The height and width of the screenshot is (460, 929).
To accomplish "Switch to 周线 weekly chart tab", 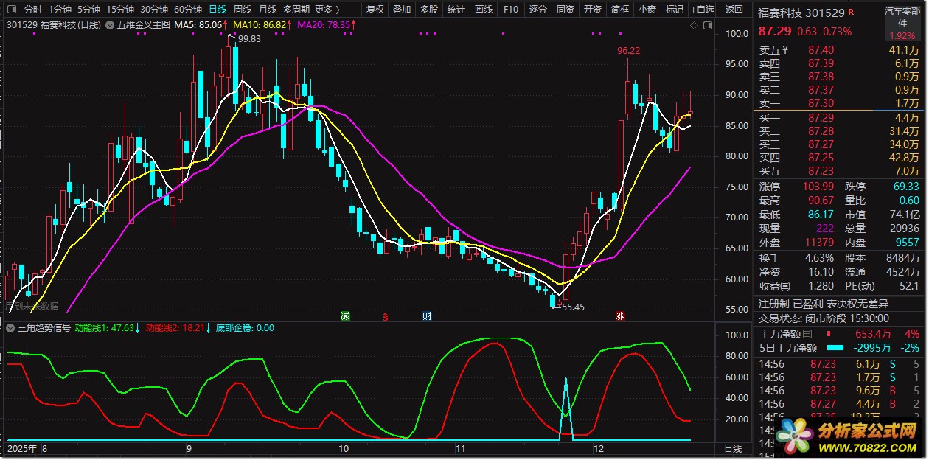I will point(243,10).
